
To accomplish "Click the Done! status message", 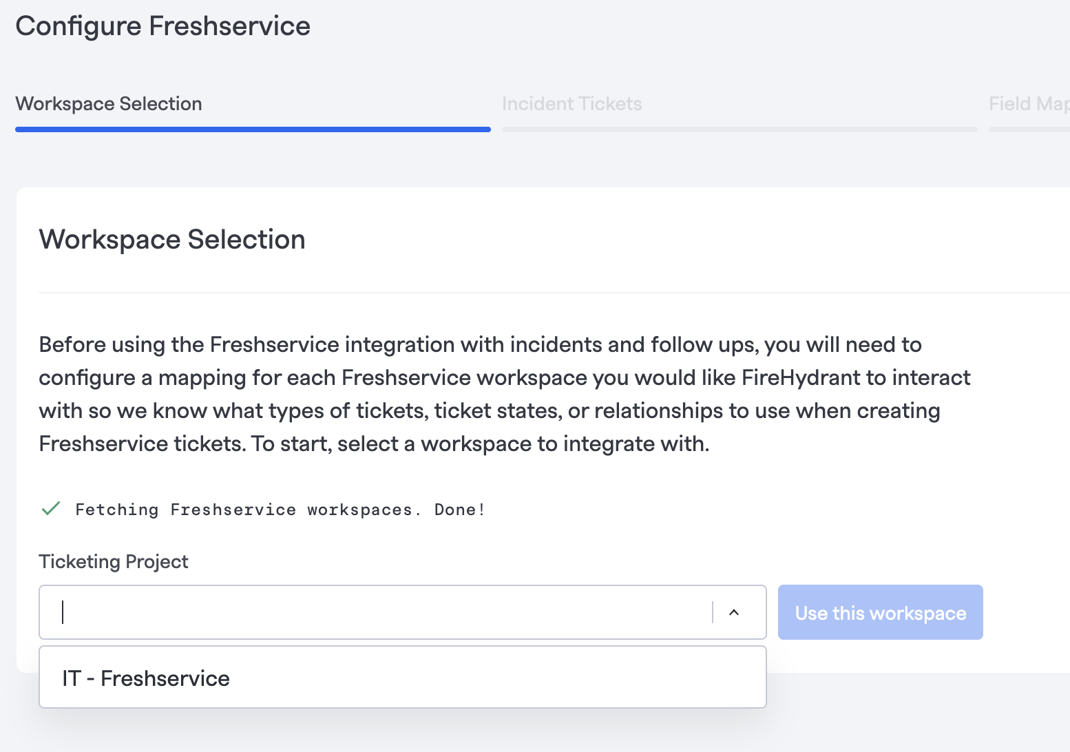I will coord(459,510).
